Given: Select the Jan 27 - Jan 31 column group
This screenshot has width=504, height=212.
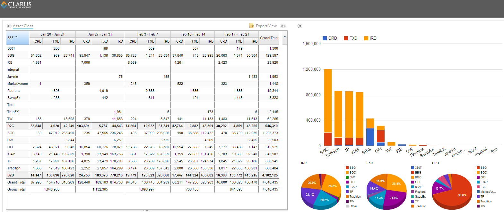Looking at the screenshot, I should [x=100, y=34].
